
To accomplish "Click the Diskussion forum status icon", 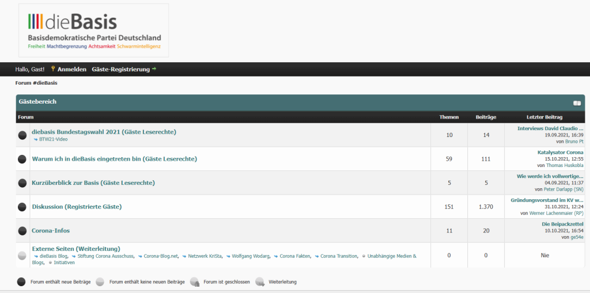I will 22,207.
